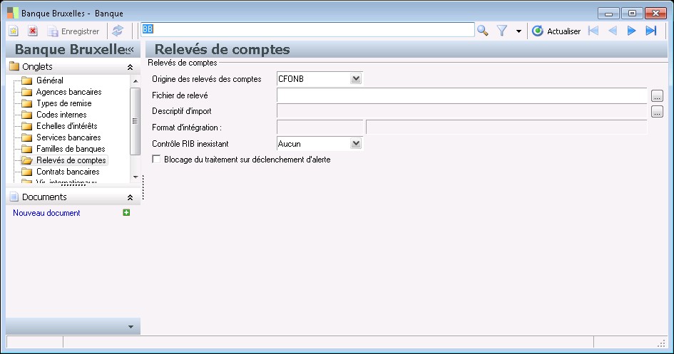Click the first Format d'intégration field
The height and width of the screenshot is (354, 674).
[320, 127]
